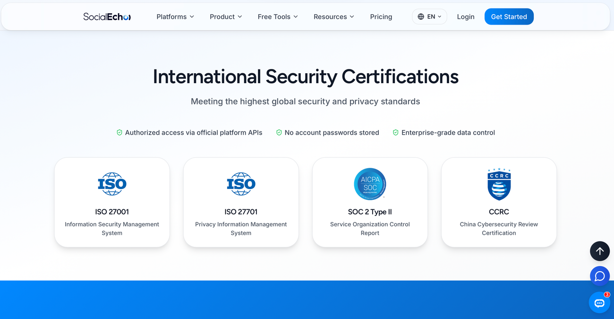Screen dimensions: 614x319
Task: Click the globe language icon
Action: (x=421, y=17)
